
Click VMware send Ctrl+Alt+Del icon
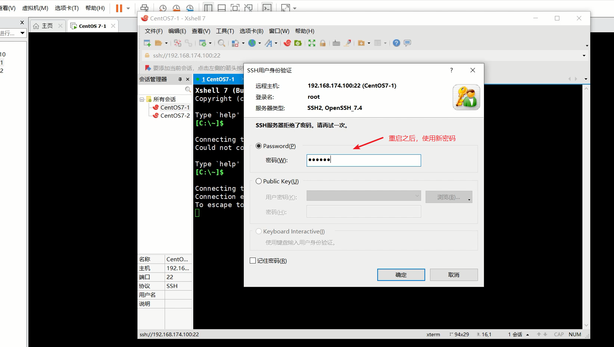click(145, 8)
